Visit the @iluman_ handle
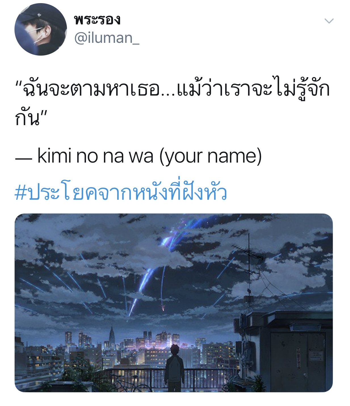This screenshot has height=406, width=350. pos(107,38)
